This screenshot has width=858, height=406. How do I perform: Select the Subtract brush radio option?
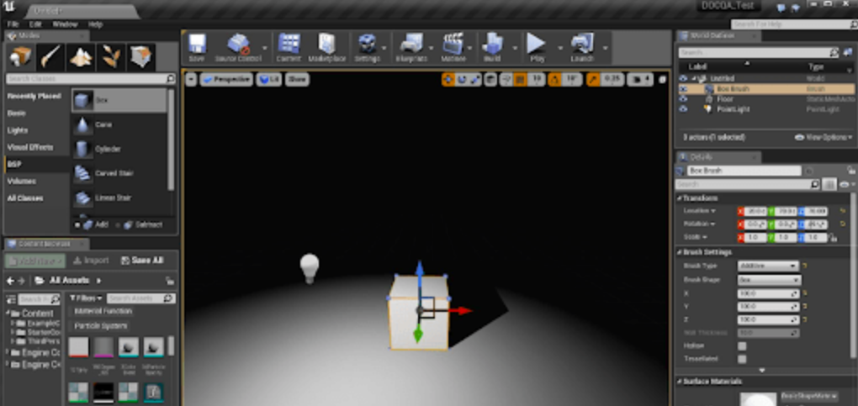pos(119,224)
